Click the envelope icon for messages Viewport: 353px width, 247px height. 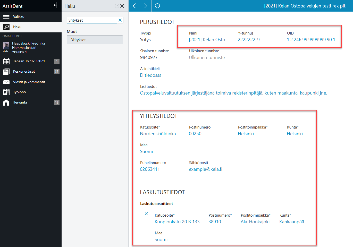tap(6, 82)
